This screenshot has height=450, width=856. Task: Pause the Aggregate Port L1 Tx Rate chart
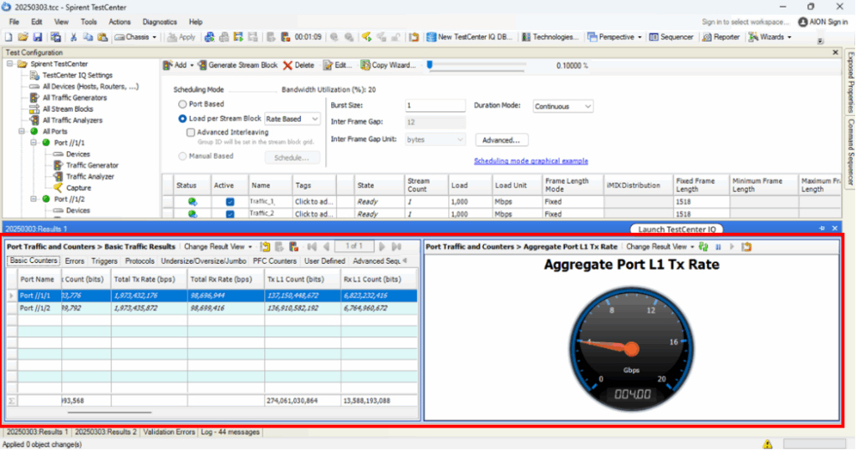tap(718, 247)
